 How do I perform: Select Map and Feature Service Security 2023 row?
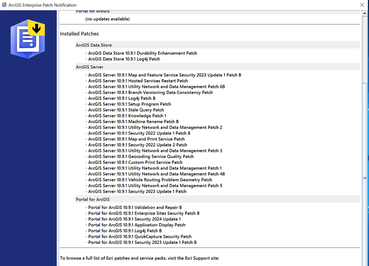click(163, 75)
